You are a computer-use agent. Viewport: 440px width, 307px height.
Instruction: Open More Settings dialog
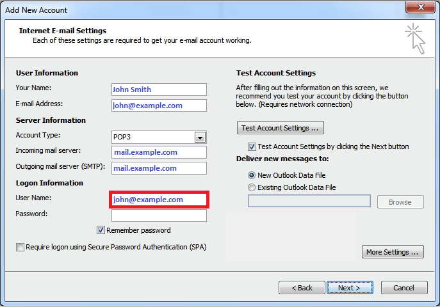(393, 252)
